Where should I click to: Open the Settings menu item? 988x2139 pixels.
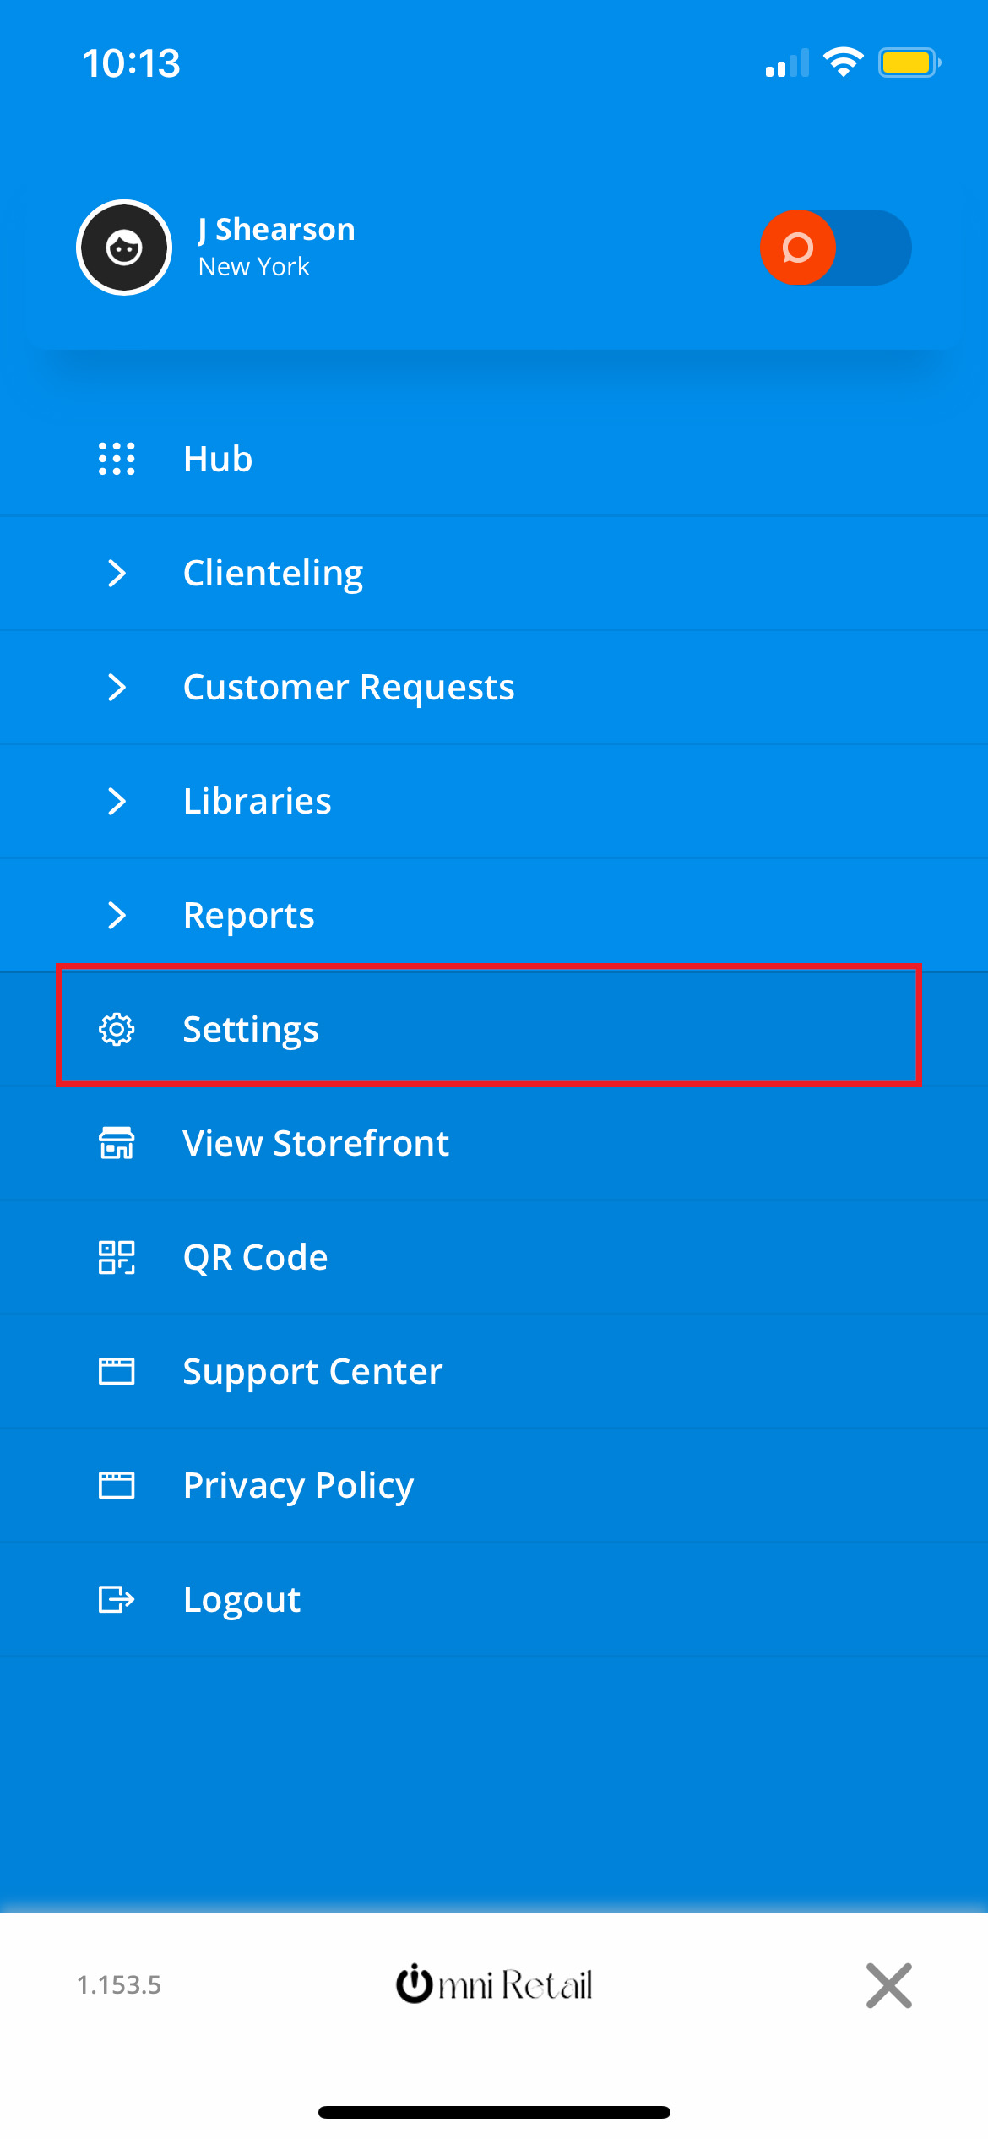[x=489, y=1026]
